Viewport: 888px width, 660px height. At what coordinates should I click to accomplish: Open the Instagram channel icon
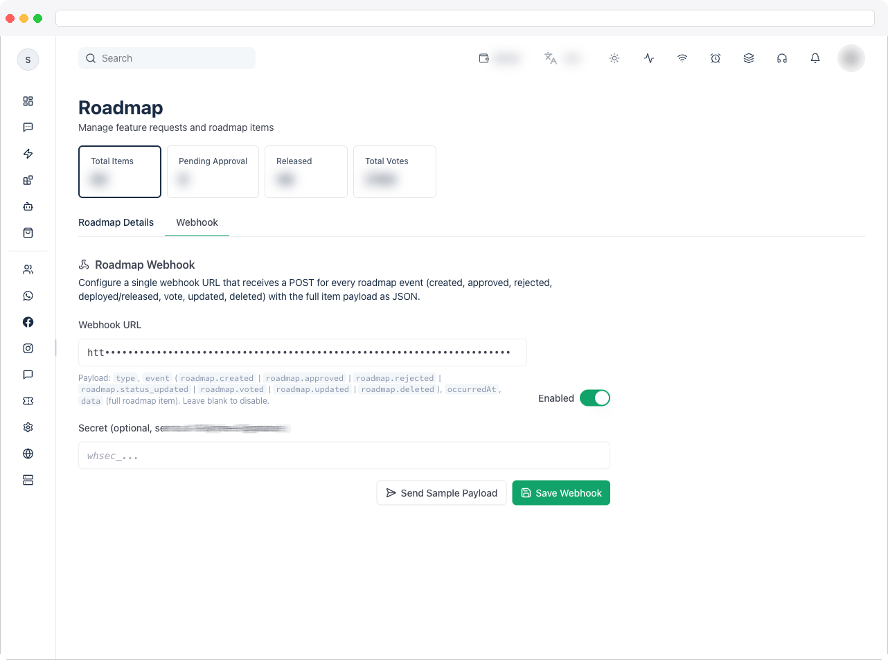(x=28, y=348)
